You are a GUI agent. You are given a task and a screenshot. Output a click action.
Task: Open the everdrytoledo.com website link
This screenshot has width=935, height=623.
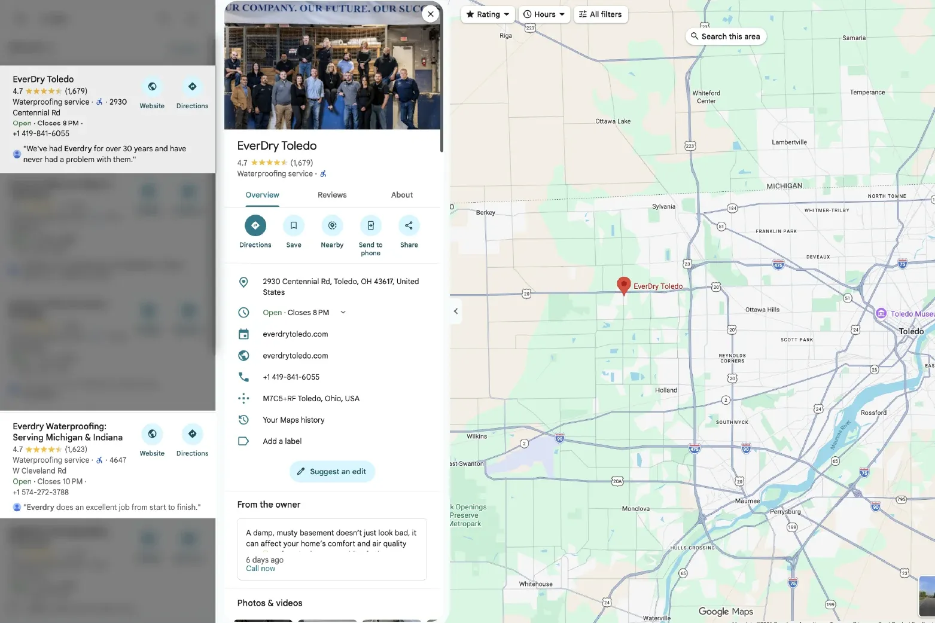(296, 356)
